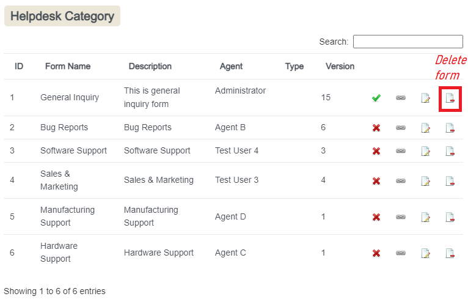The width and height of the screenshot is (468, 299).
Task: Sort table by Version column header
Action: [340, 66]
